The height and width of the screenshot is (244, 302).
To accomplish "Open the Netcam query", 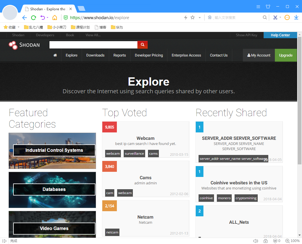I will pyautogui.click(x=145, y=217).
